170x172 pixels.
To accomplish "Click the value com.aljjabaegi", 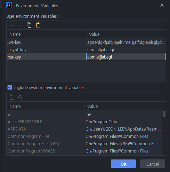I will coord(100,50).
